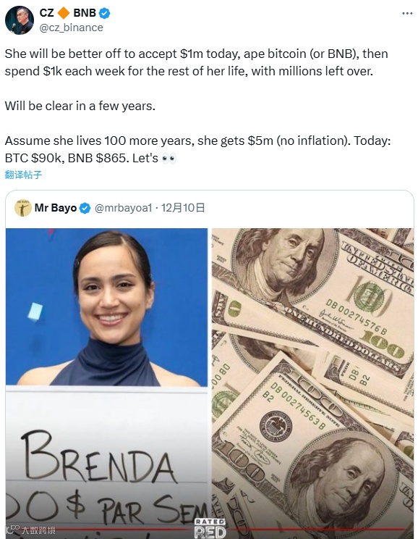418x539 pixels.
Task: Click the 大数跨境 watermark logo
Action: pyautogui.click(x=31, y=530)
